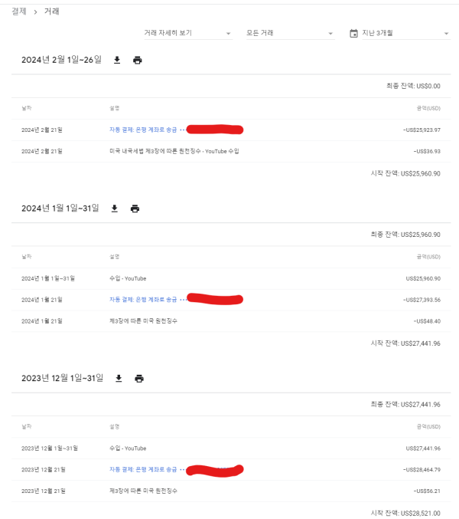
Task: Expand the 모든 거래 filter dropdown
Action: click(x=289, y=33)
